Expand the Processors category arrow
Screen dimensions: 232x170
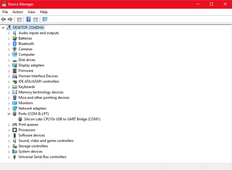(x=9, y=130)
